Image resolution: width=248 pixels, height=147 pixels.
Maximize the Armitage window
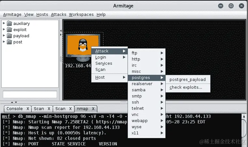[231, 6]
